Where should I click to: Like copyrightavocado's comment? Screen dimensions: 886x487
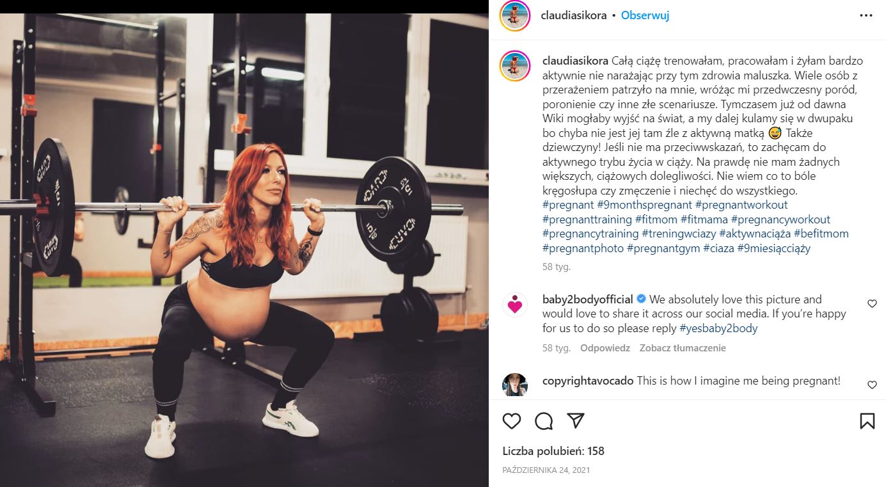click(872, 385)
